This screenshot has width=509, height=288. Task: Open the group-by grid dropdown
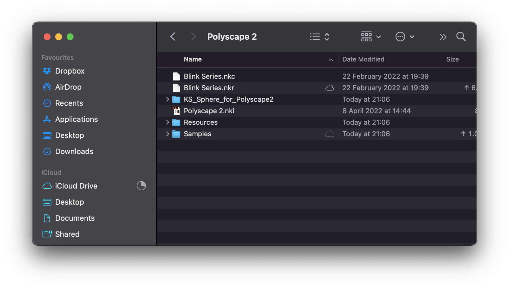tap(371, 37)
